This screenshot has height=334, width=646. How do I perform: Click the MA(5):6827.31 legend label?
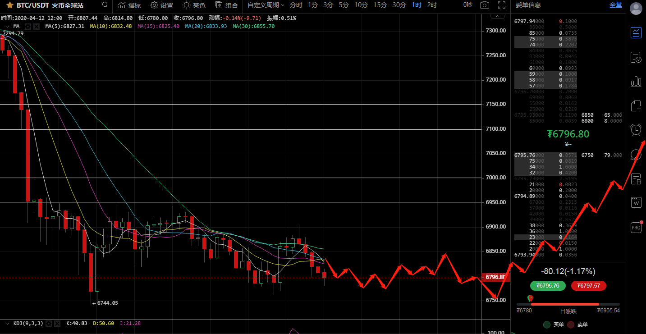pos(64,27)
